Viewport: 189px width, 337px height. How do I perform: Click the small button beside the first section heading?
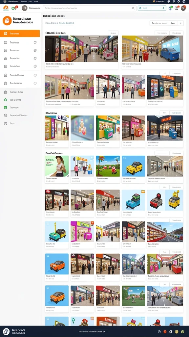click(x=113, y=33)
